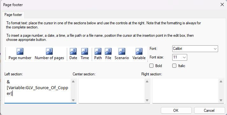This screenshot has width=227, height=115.
Task: Insert the Date field
Action: 73,54
